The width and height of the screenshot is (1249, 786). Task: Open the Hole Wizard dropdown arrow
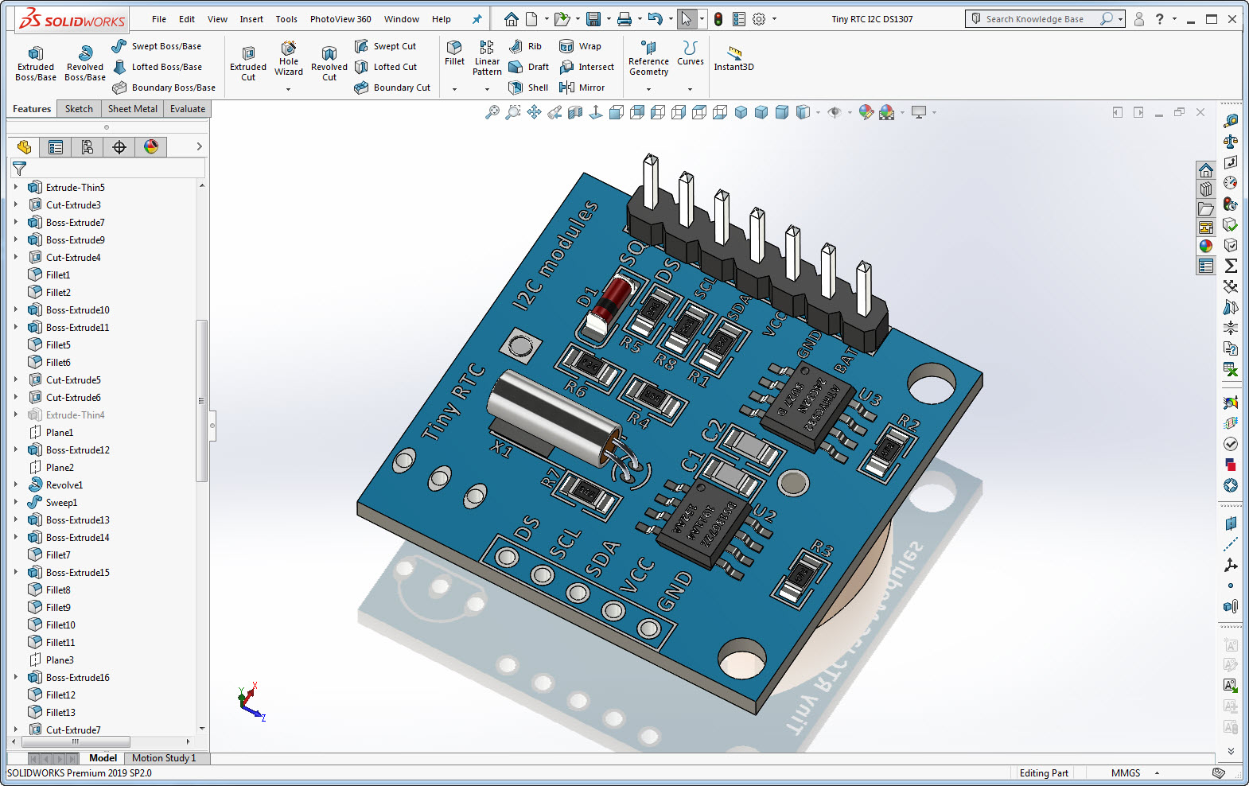[289, 89]
